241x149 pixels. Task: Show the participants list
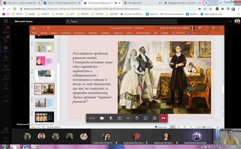click(154, 118)
